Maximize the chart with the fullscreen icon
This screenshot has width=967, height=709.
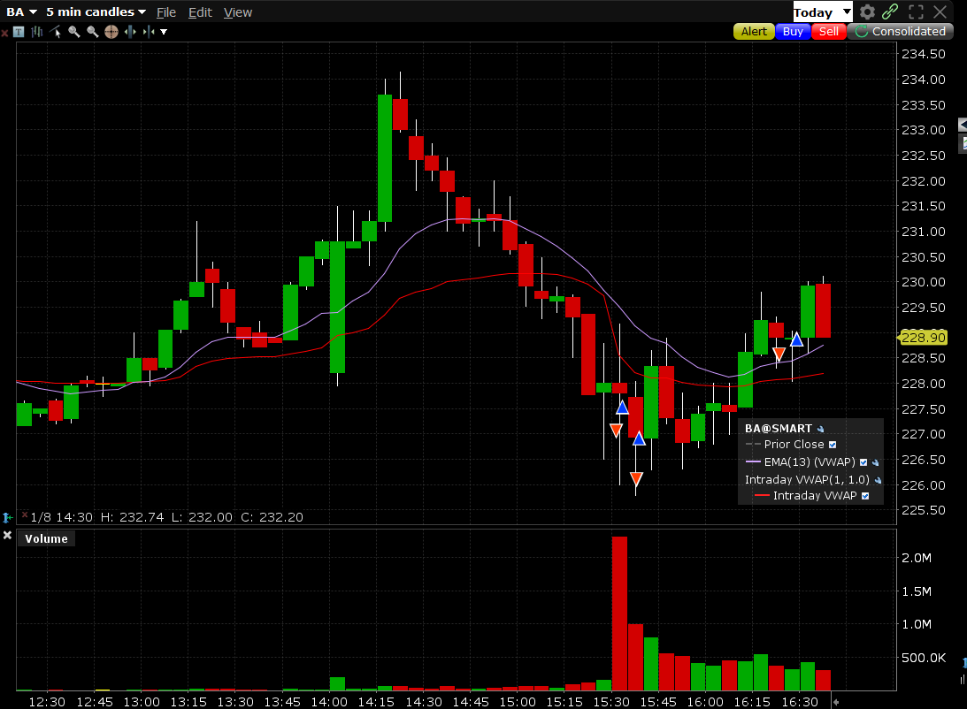916,11
